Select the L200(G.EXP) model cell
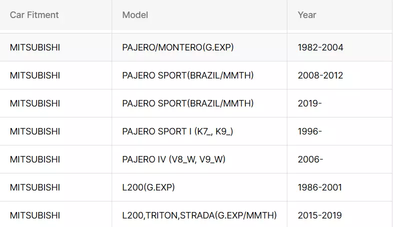Screen dimensions: 393x227 point(148,187)
